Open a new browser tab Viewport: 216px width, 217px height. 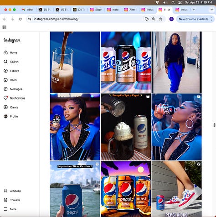pos(194,10)
